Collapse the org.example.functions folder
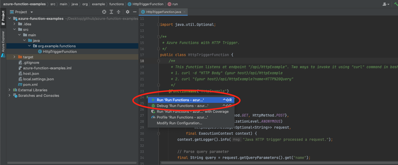Screen dimensions: 398x165 pyautogui.click(x=29, y=46)
